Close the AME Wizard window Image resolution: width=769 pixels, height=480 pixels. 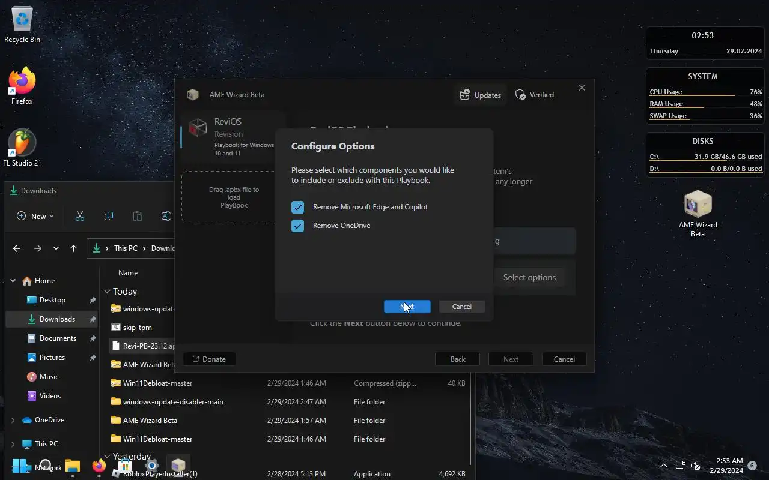582,88
